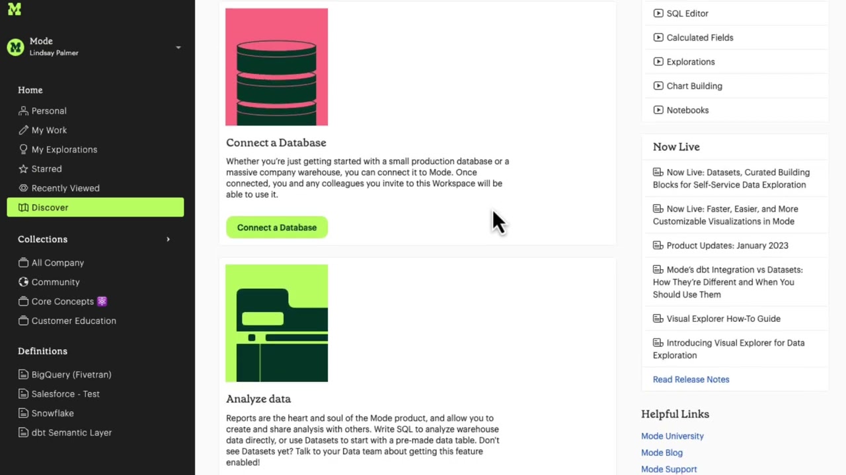Open Introducing Visual Explorer for Data Exploration
This screenshot has height=475, width=846.
pos(729,349)
